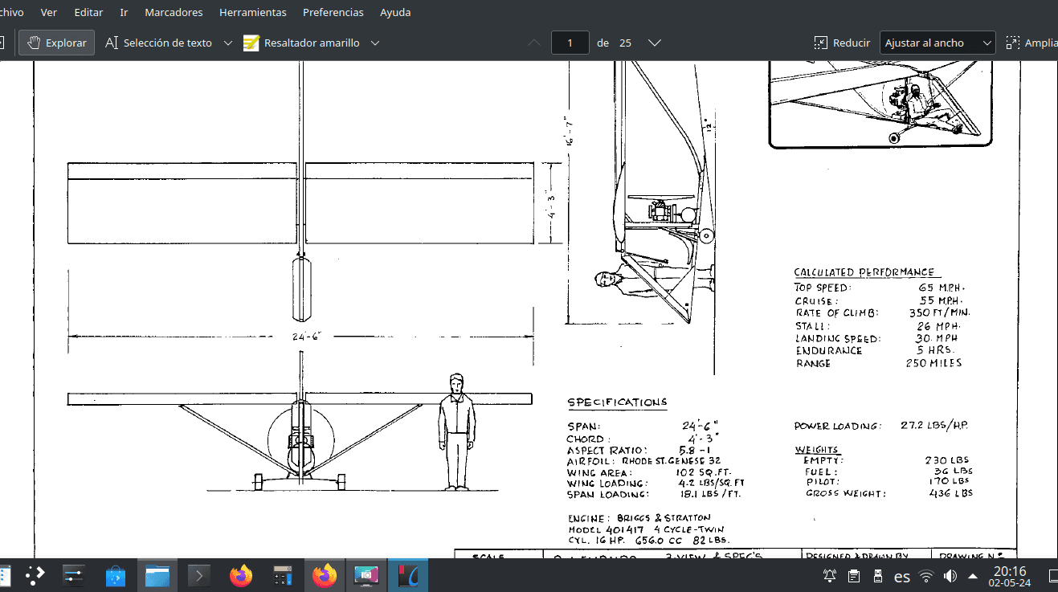Viewport: 1058px width, 592px height.
Task: Click Firefox icon between terminal and calculator
Action: (x=240, y=575)
